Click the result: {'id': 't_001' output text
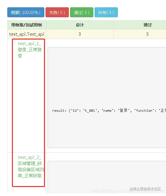The width and height of the screenshot is (166, 196). click(x=109, y=111)
